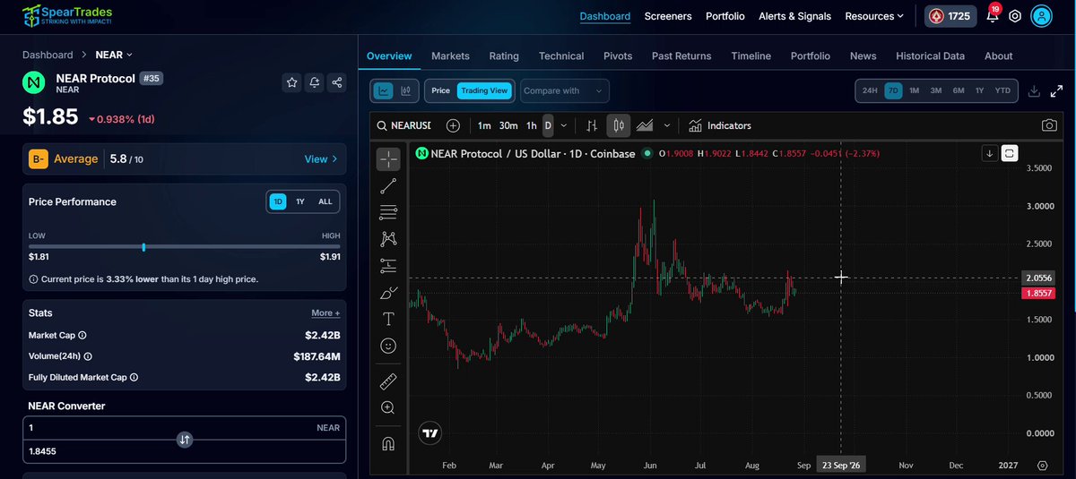Select the XABCD pattern tool
The image size is (1076, 479).
coord(388,239)
